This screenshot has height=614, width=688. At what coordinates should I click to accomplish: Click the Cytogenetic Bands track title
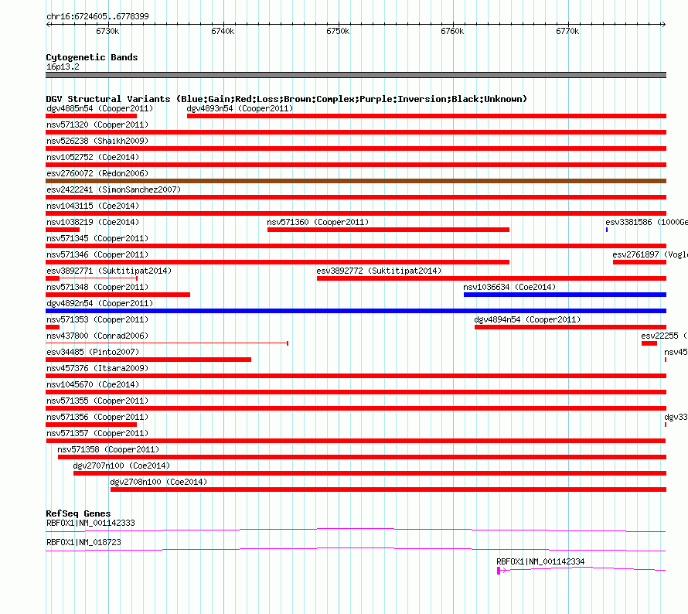[92, 57]
